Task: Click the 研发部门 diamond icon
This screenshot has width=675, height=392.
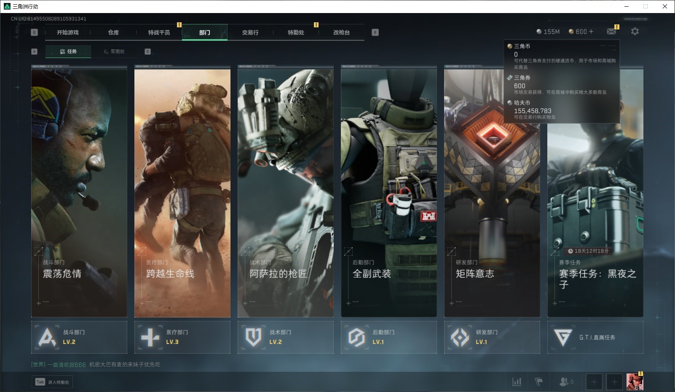Action: (460, 337)
